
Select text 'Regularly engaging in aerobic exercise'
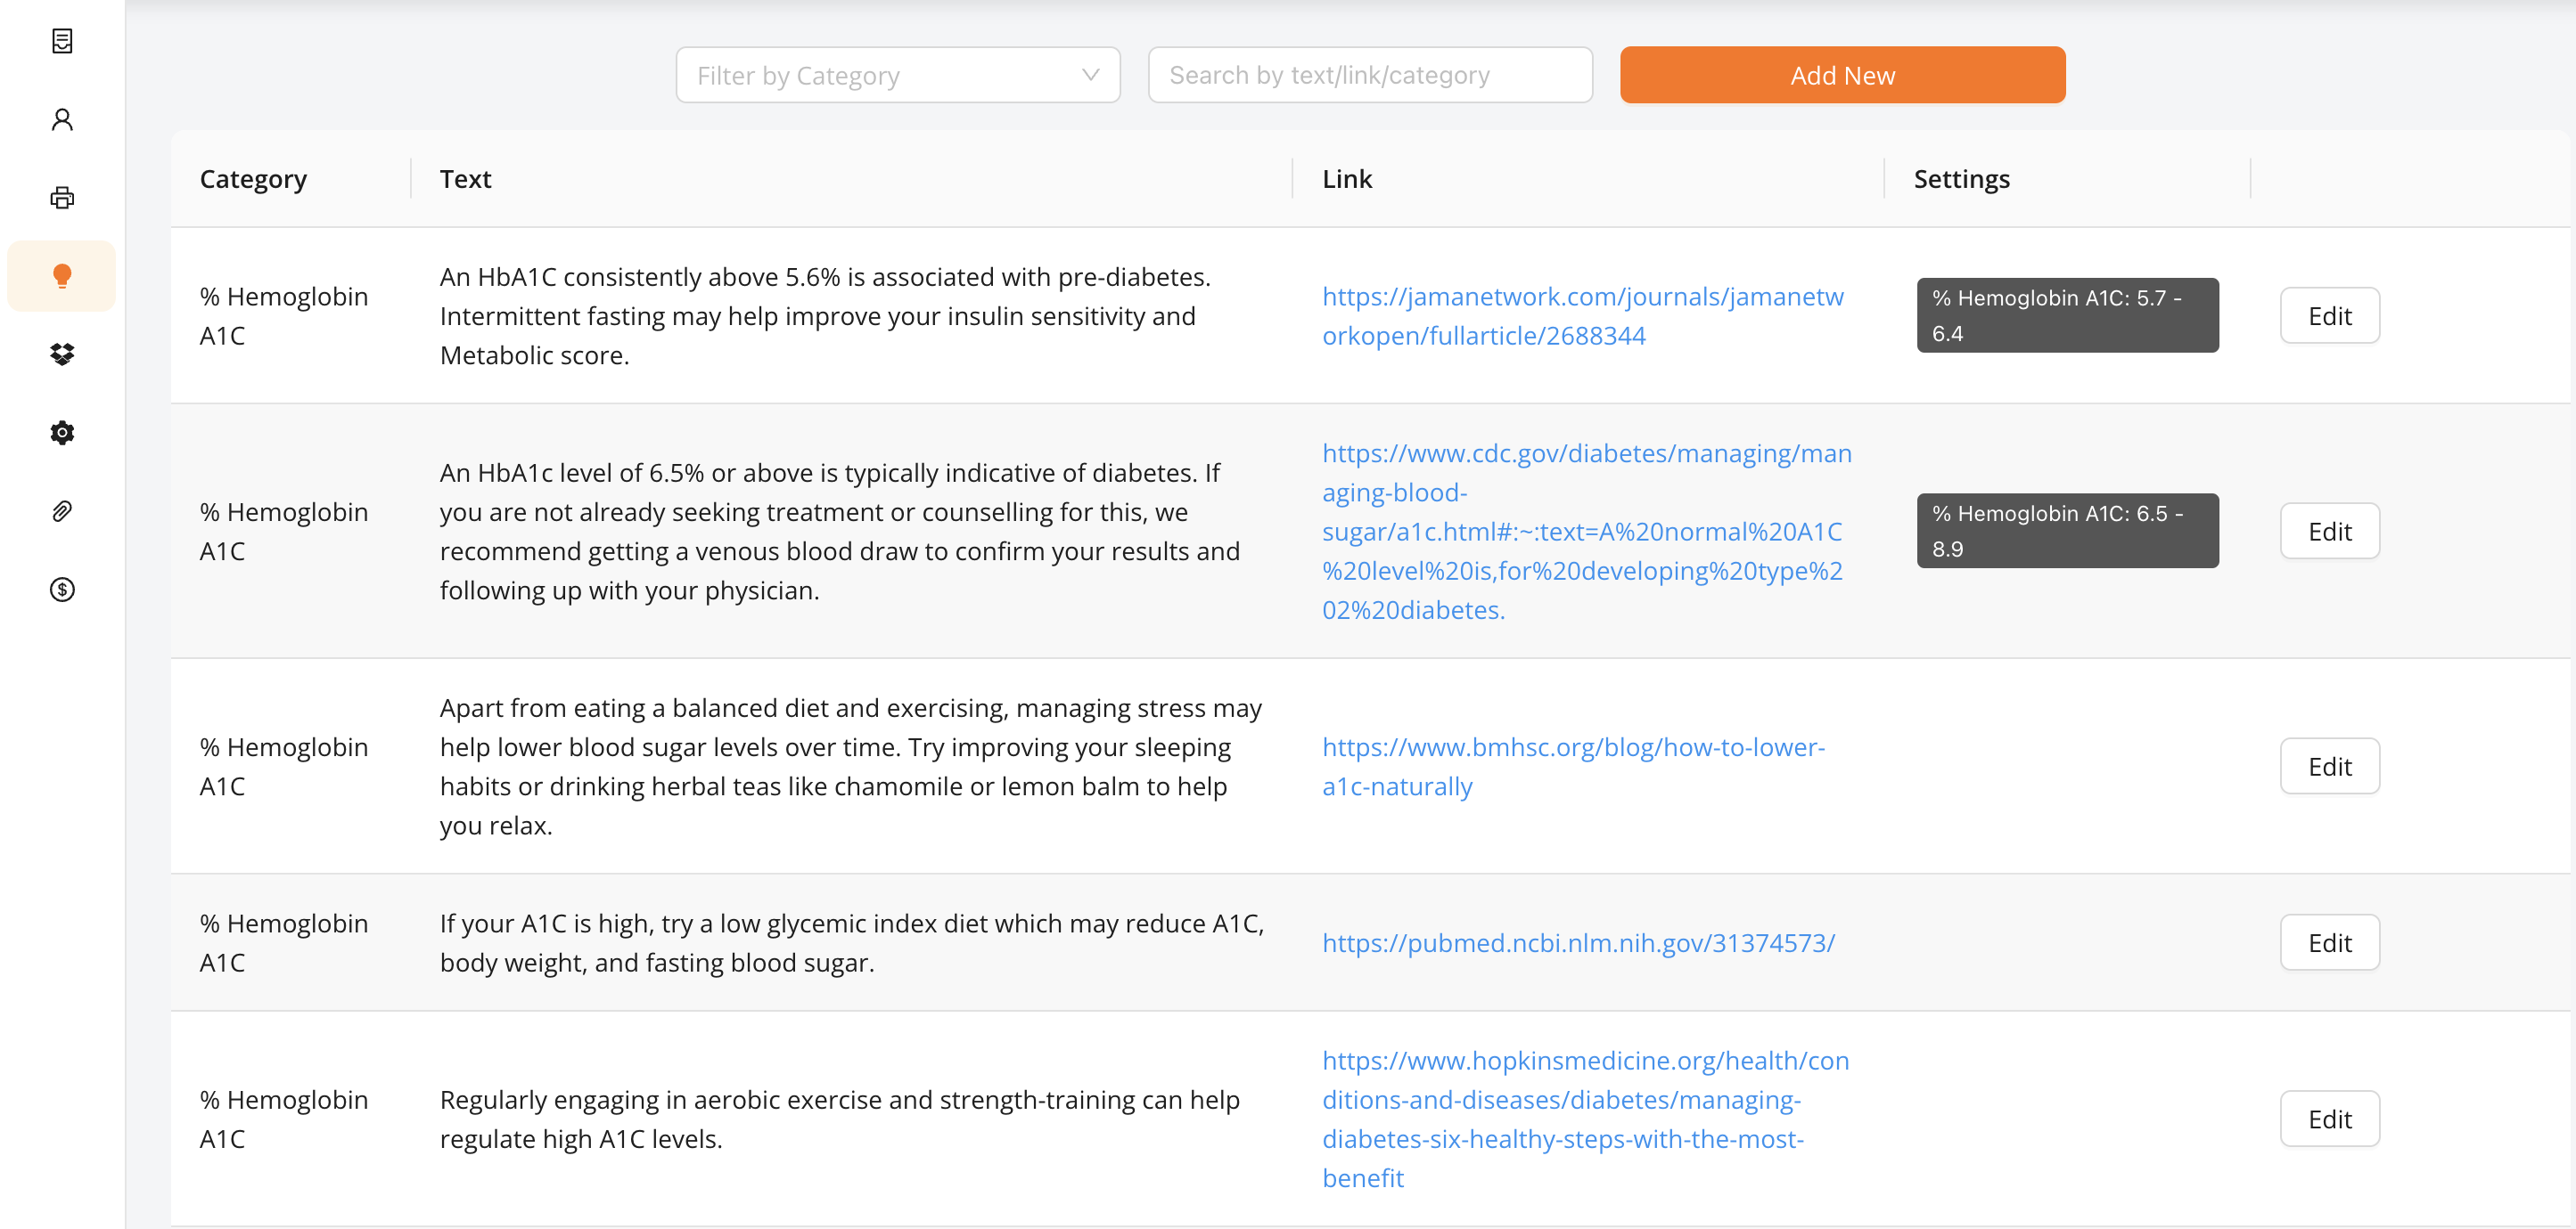660,1100
